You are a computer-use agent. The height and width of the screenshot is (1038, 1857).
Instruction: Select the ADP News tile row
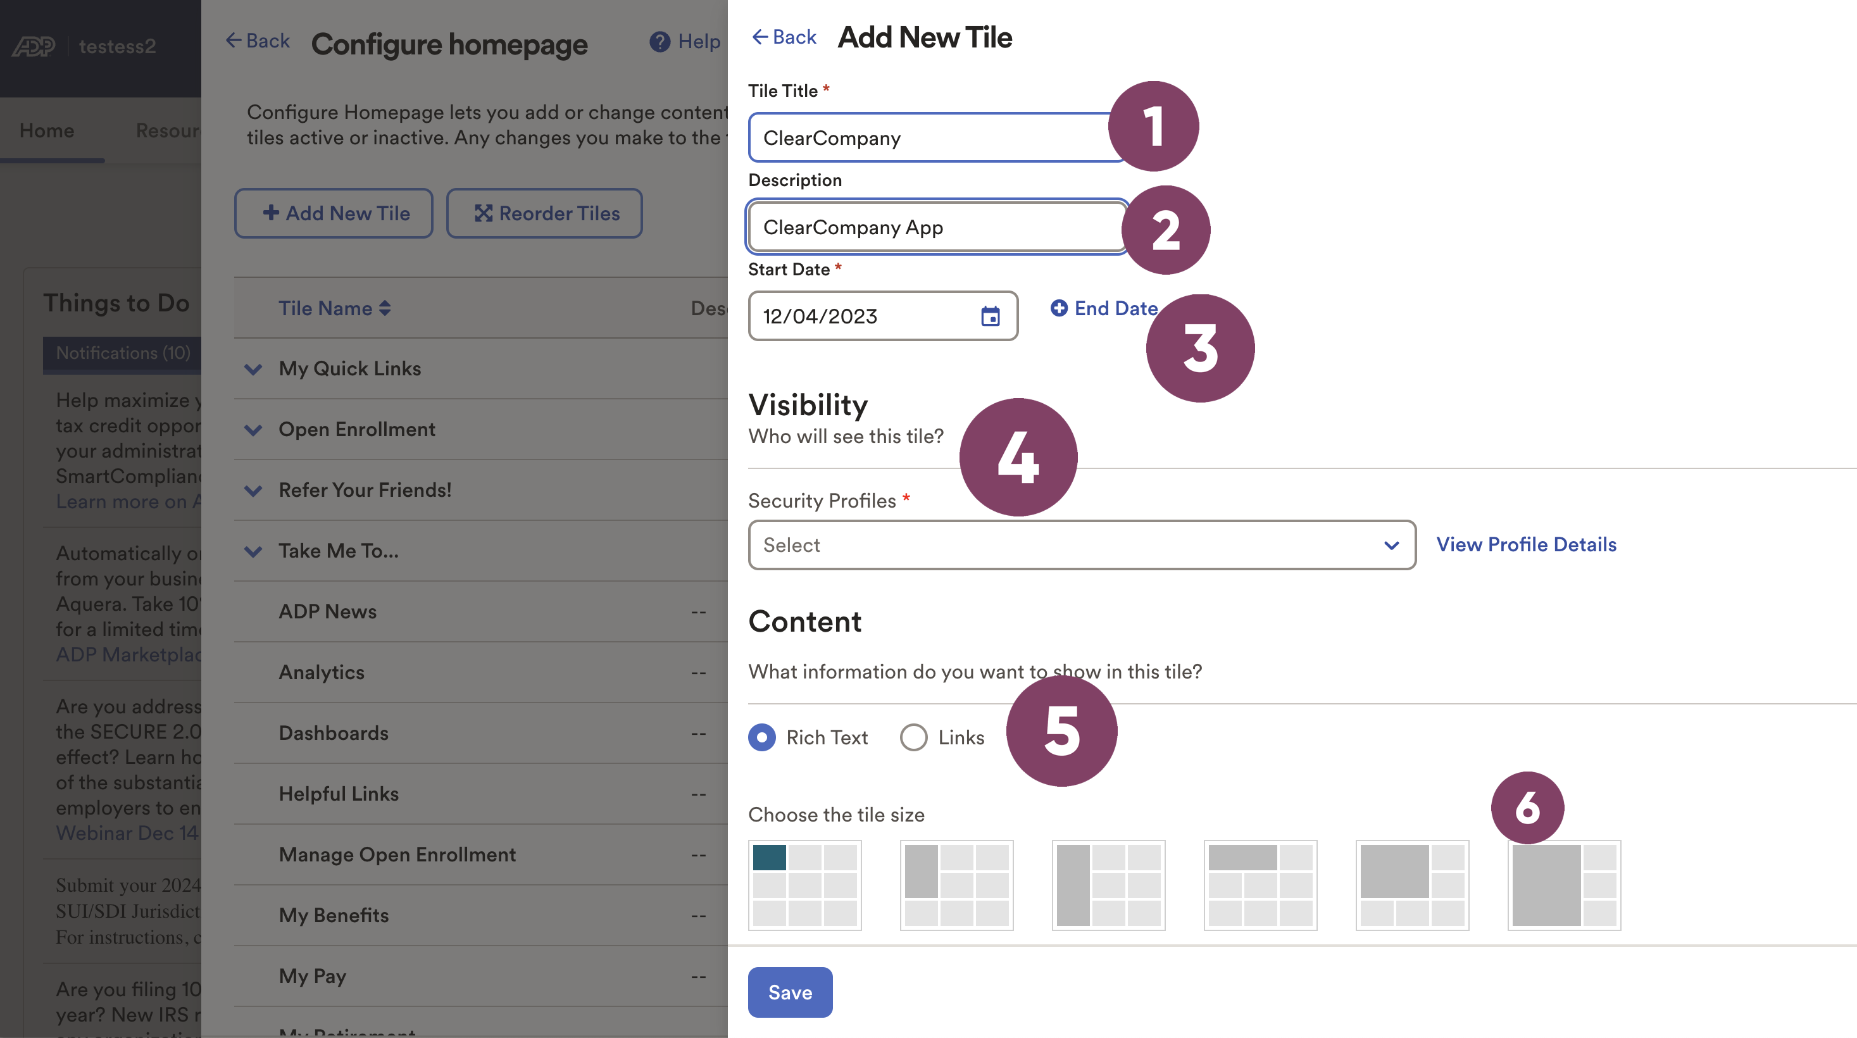pyautogui.click(x=481, y=611)
